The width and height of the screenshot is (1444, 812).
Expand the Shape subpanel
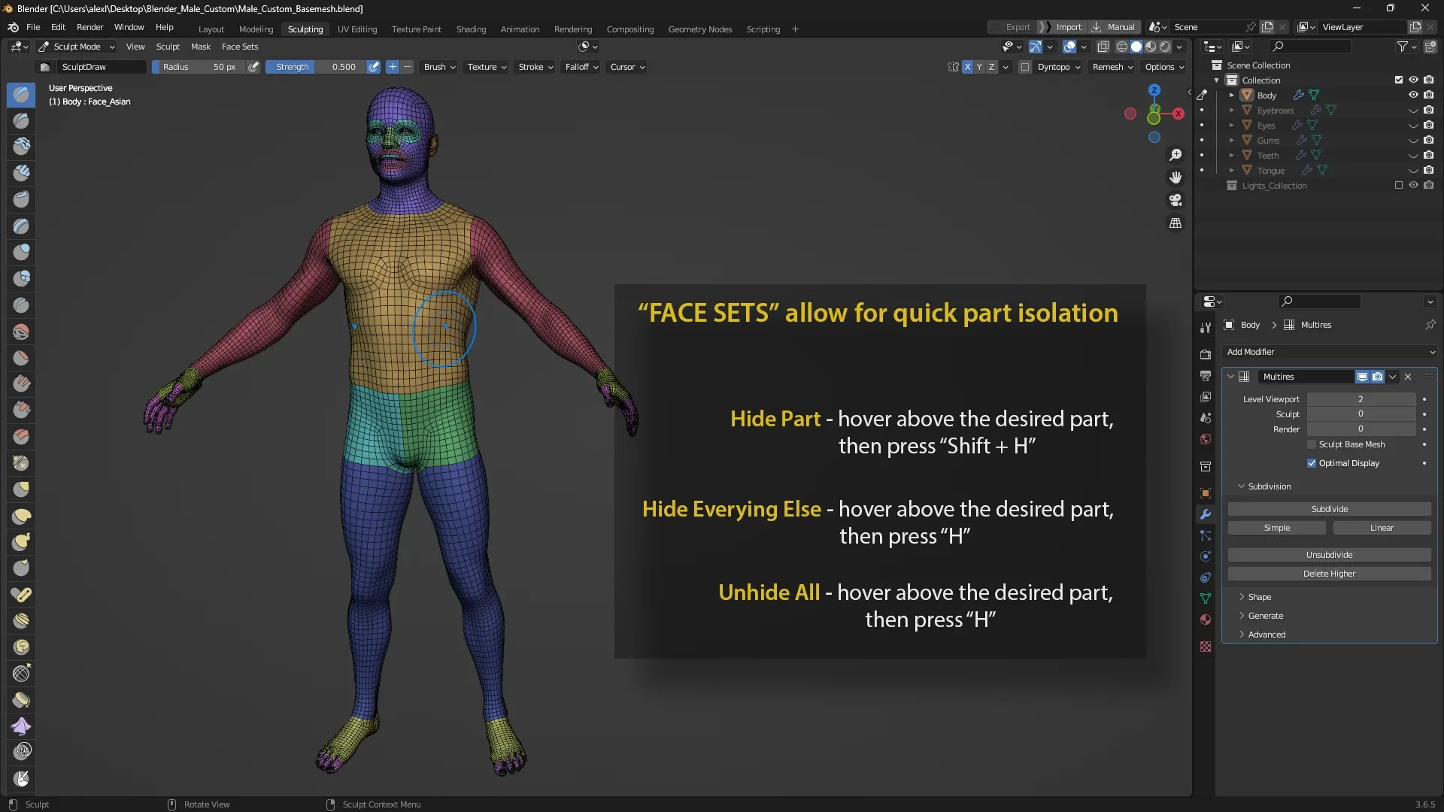(x=1260, y=597)
